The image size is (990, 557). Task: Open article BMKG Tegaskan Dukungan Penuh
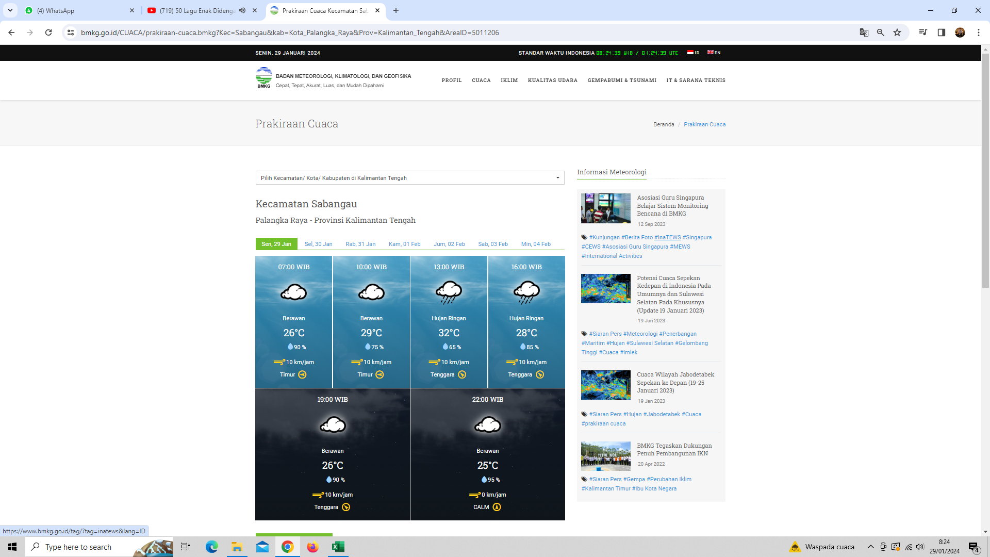click(674, 449)
